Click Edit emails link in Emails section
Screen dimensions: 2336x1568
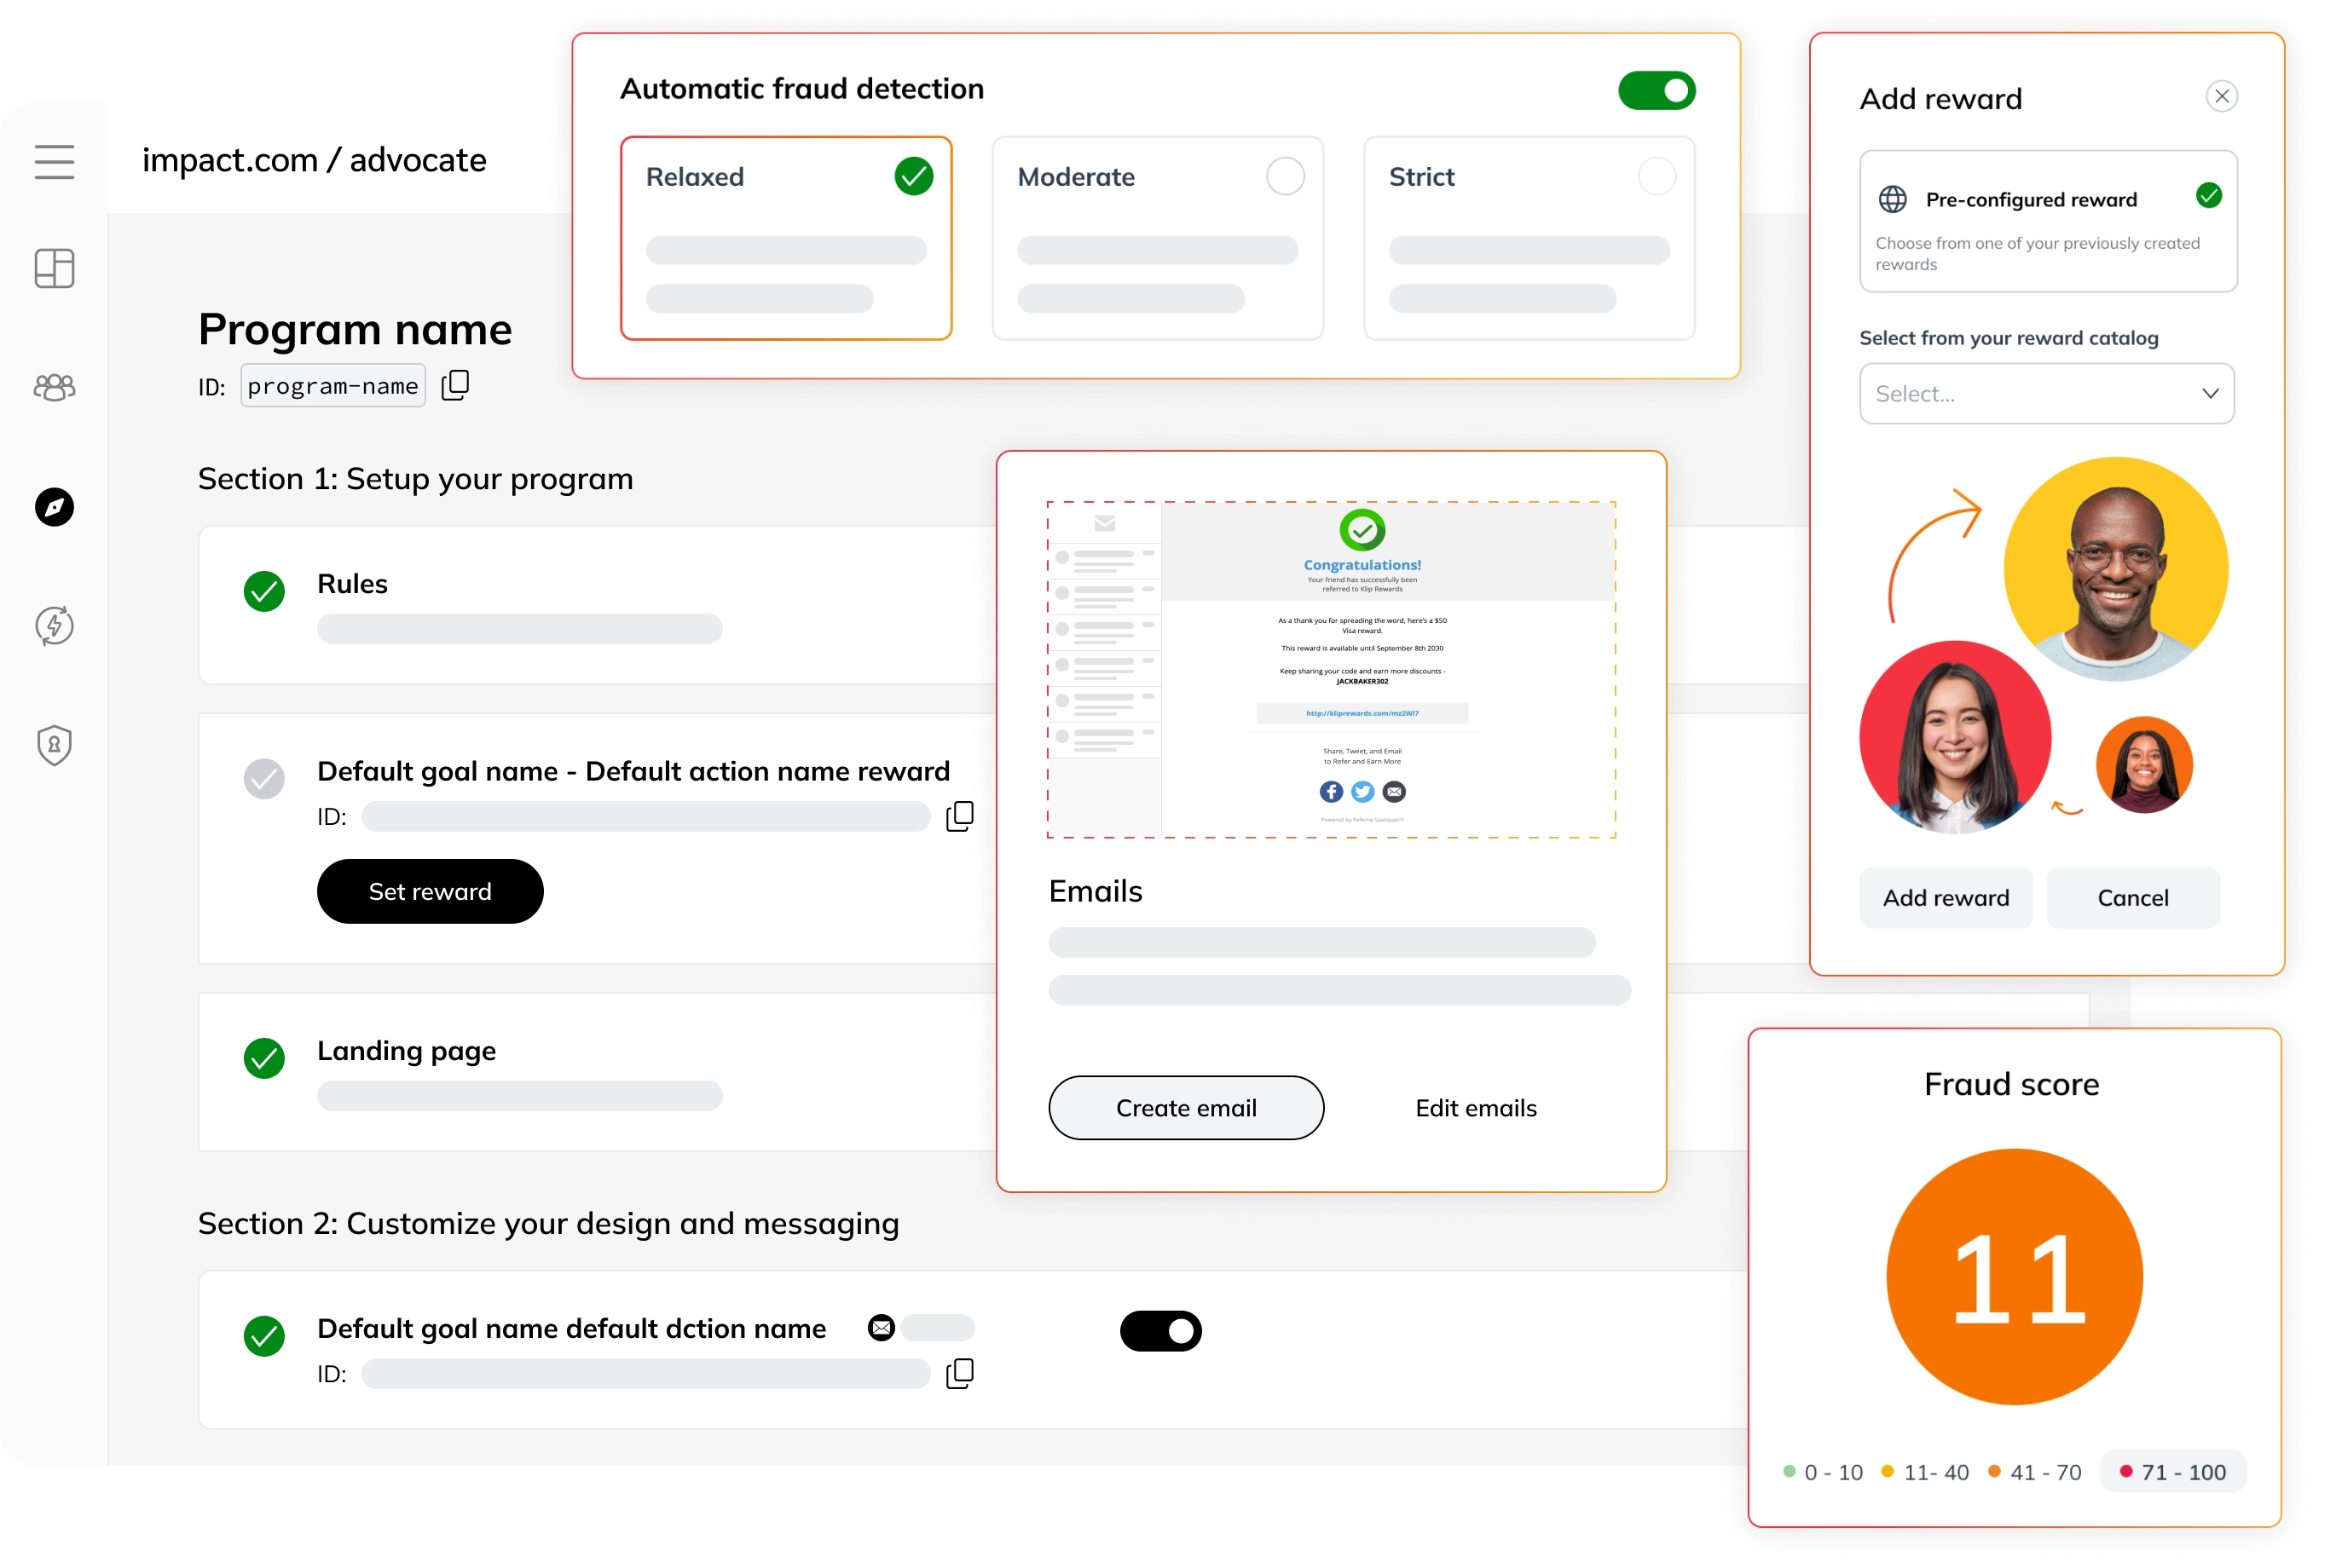[x=1475, y=1106]
